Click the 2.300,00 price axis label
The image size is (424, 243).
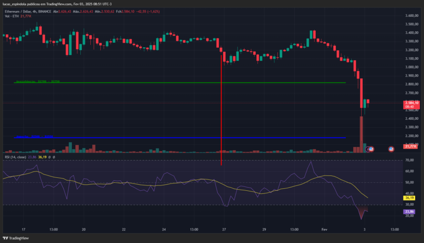[x=412, y=127]
